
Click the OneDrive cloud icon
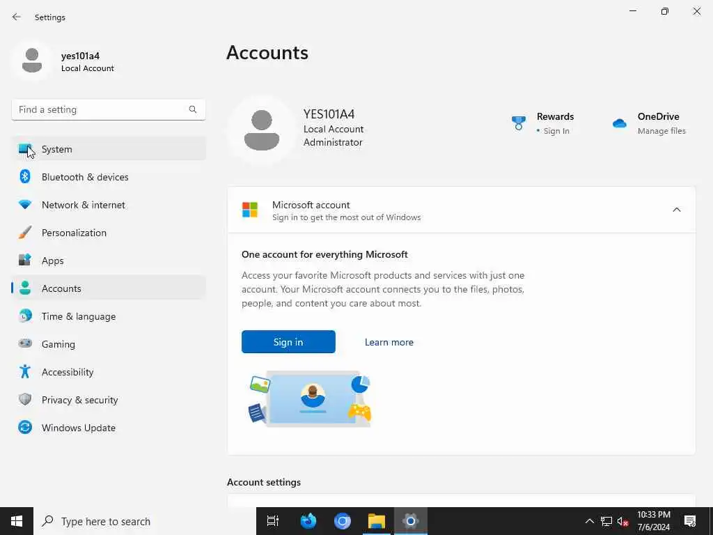point(619,123)
